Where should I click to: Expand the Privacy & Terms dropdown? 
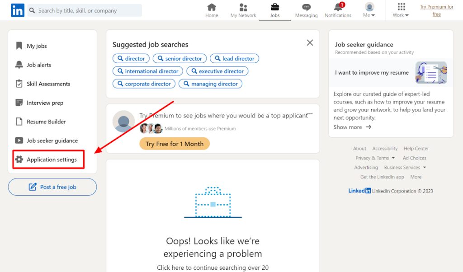(x=375, y=158)
